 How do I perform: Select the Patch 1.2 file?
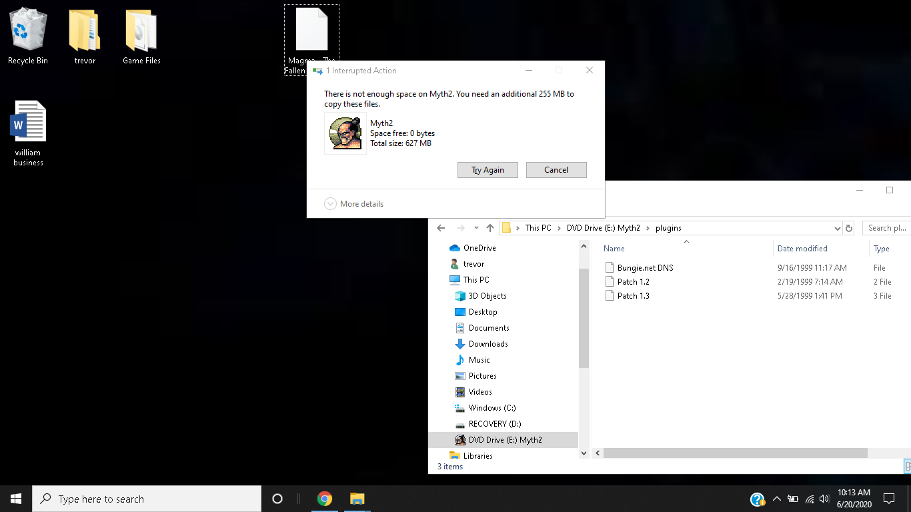[627, 282]
